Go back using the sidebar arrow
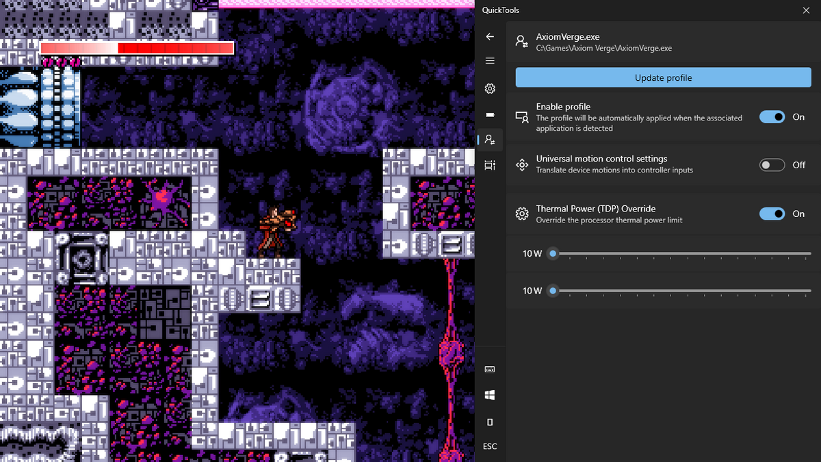This screenshot has width=821, height=462. click(490, 36)
